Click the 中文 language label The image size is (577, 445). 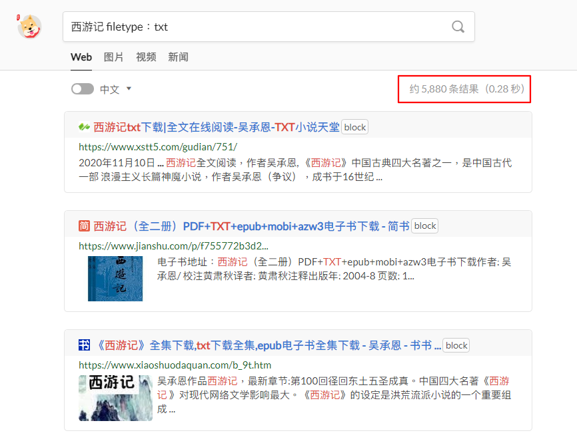(x=110, y=89)
